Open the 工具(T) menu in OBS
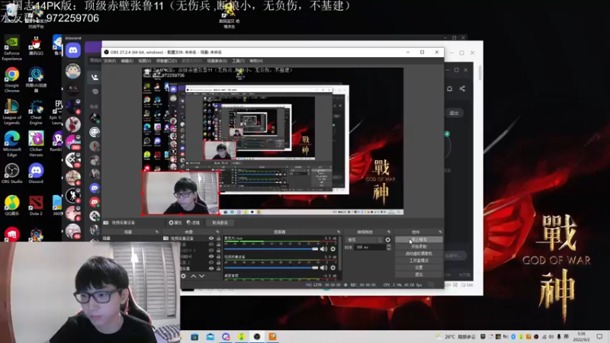This screenshot has width=610, height=343. (x=238, y=61)
